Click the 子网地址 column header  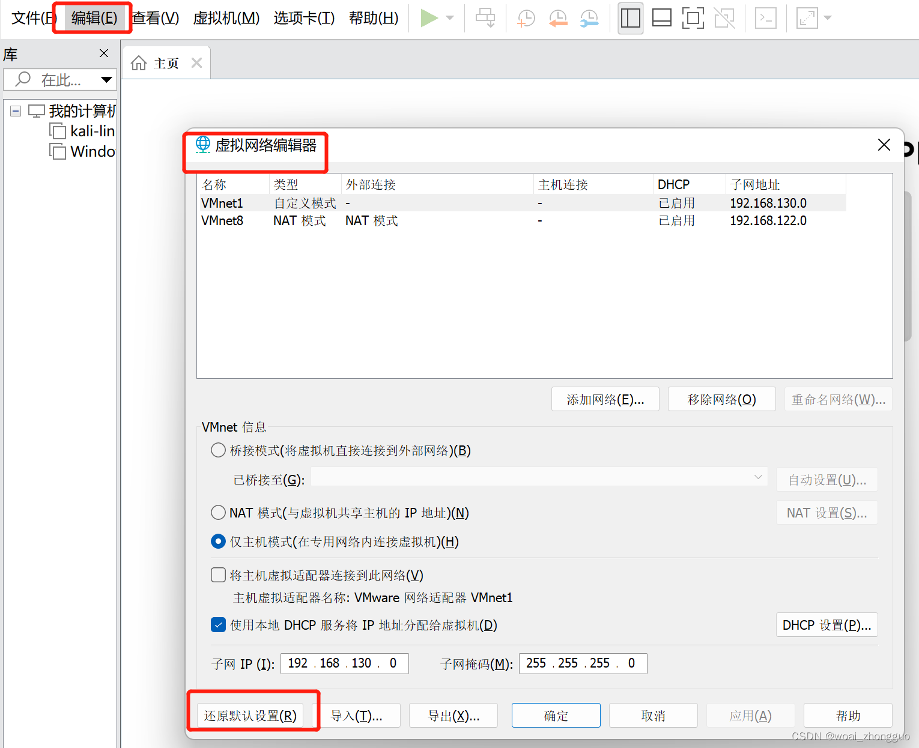(786, 184)
